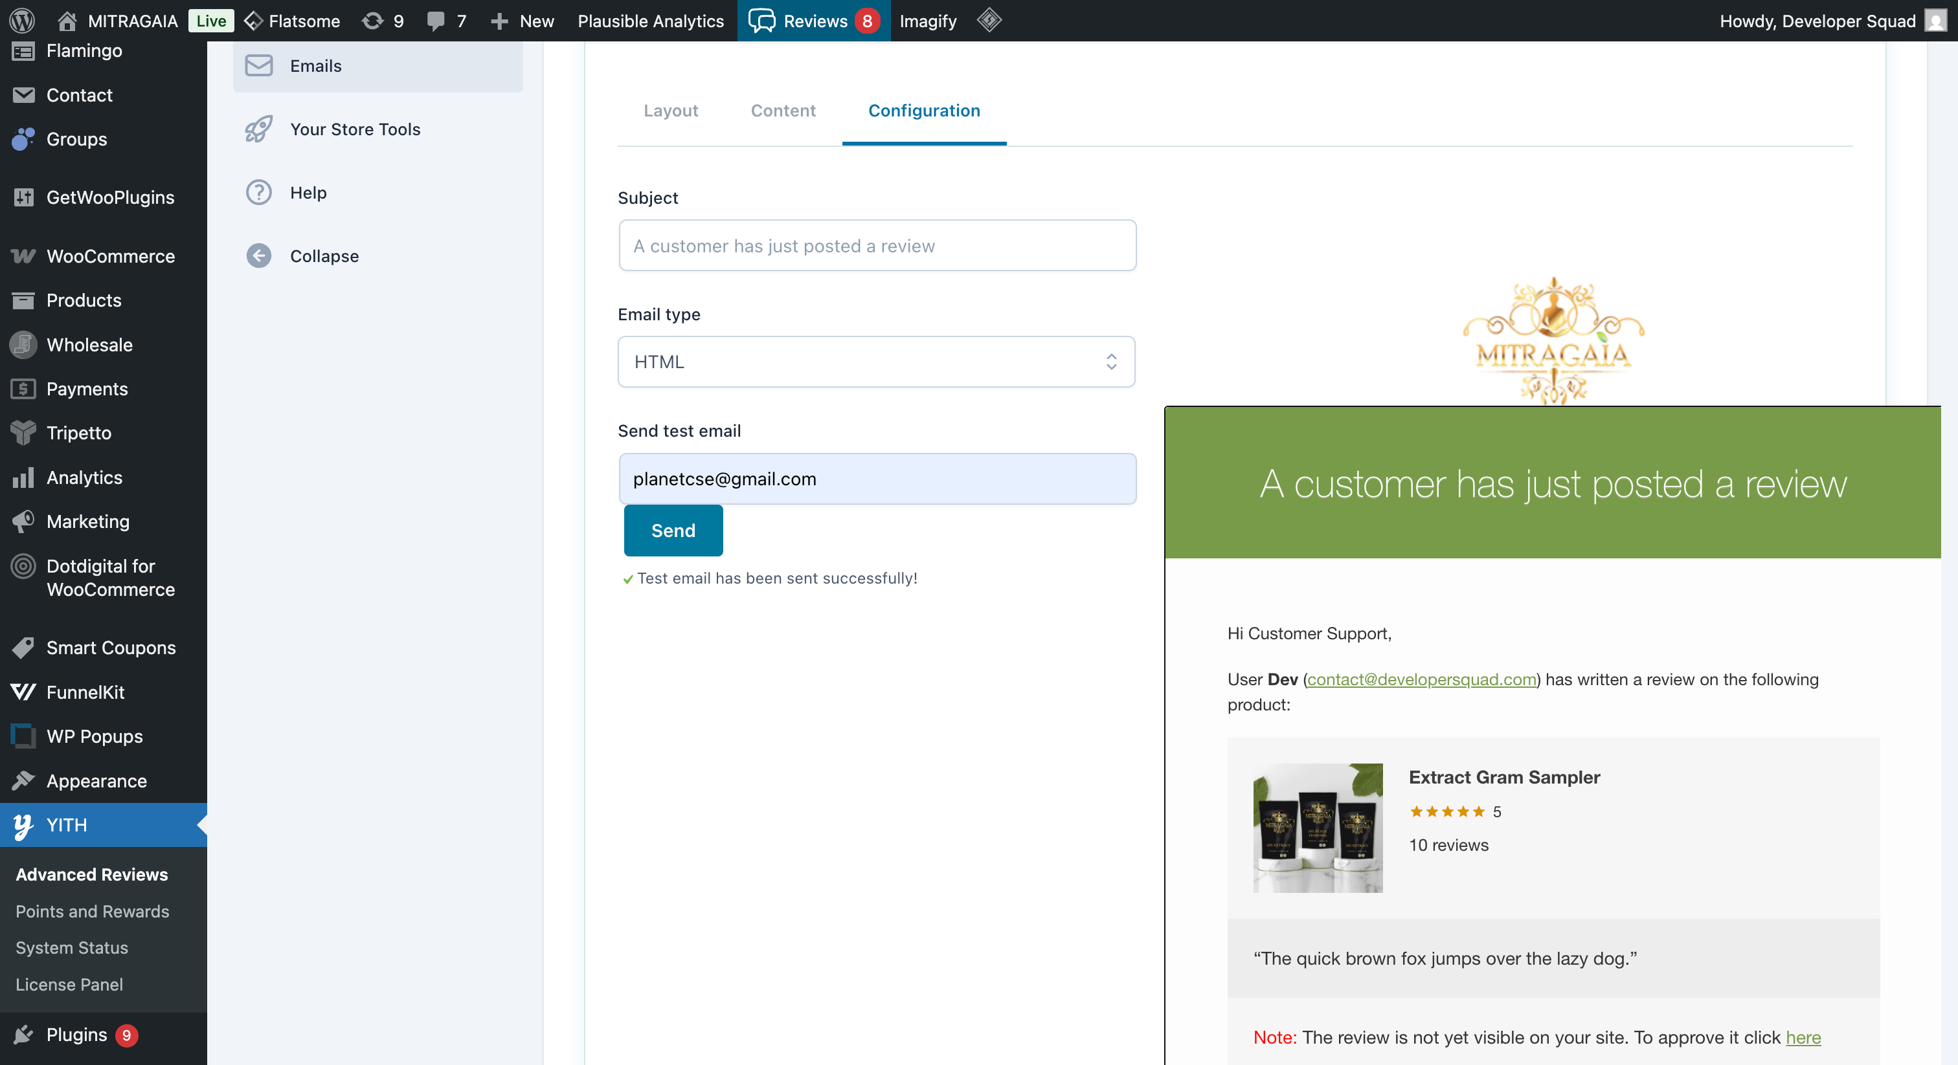Click the Smart Coupons tag icon
Viewport: 1958px width, 1065px height.
[x=23, y=648]
